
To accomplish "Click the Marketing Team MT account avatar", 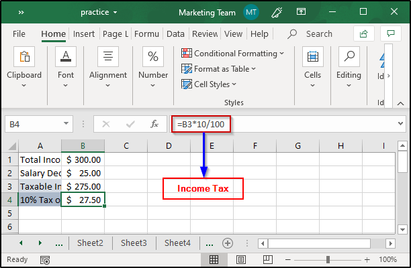I will coord(251,12).
